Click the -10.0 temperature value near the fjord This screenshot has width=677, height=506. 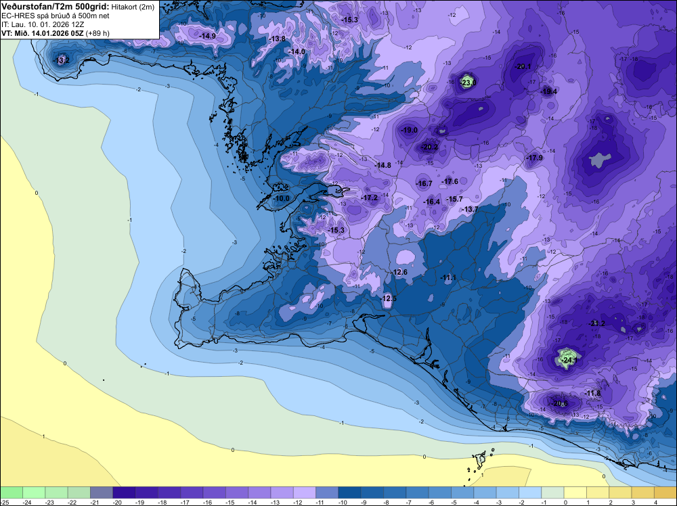point(282,198)
